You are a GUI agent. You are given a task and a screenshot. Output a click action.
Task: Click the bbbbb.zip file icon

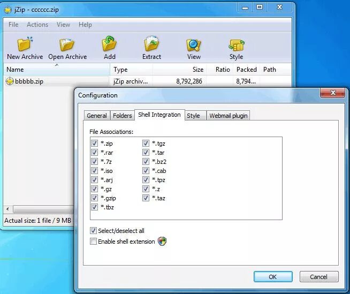click(10, 81)
